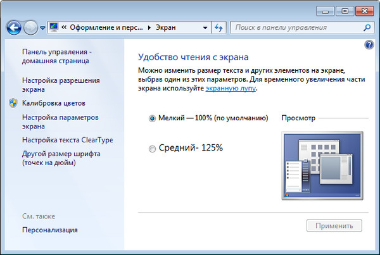This screenshot has width=380, height=255.
Task: Open the 'Оформление и перс...' breadcrumb
Action: coord(106,27)
